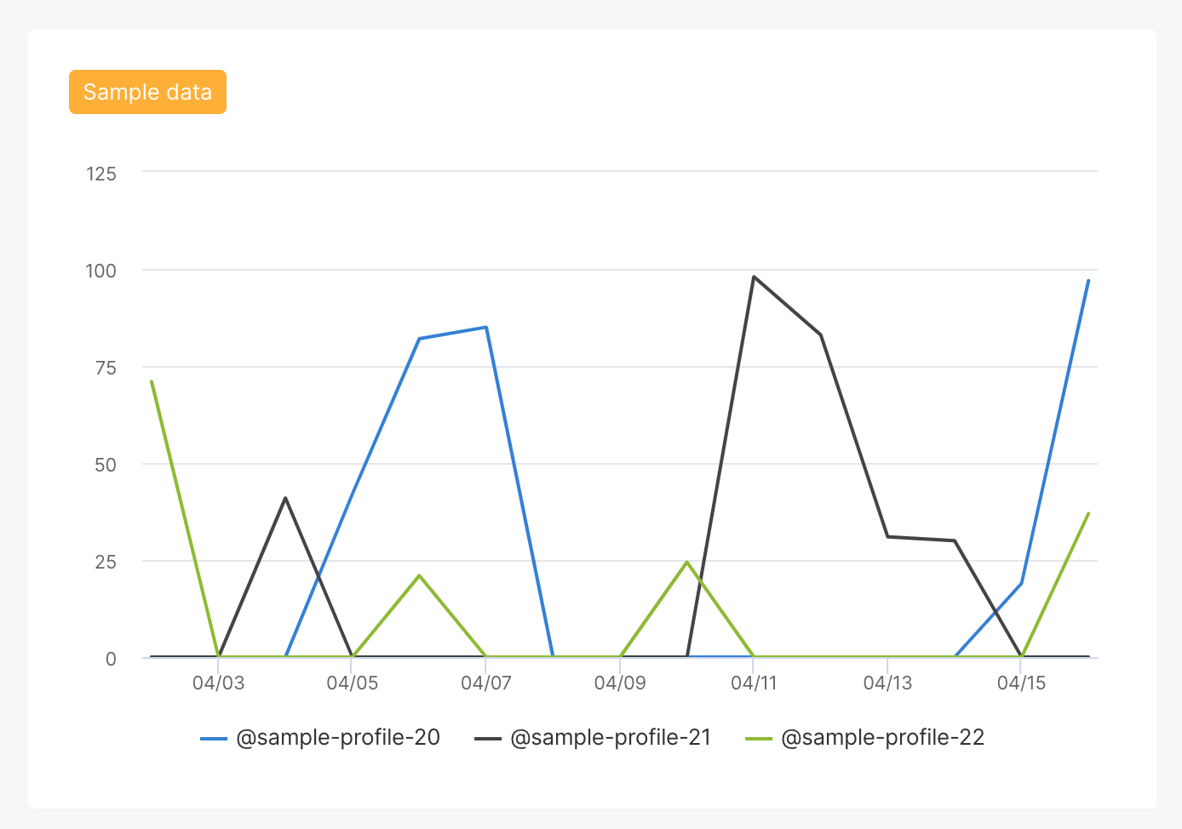This screenshot has width=1182, height=829.
Task: Click the dark line's small peak at 04/04
Action: click(285, 499)
